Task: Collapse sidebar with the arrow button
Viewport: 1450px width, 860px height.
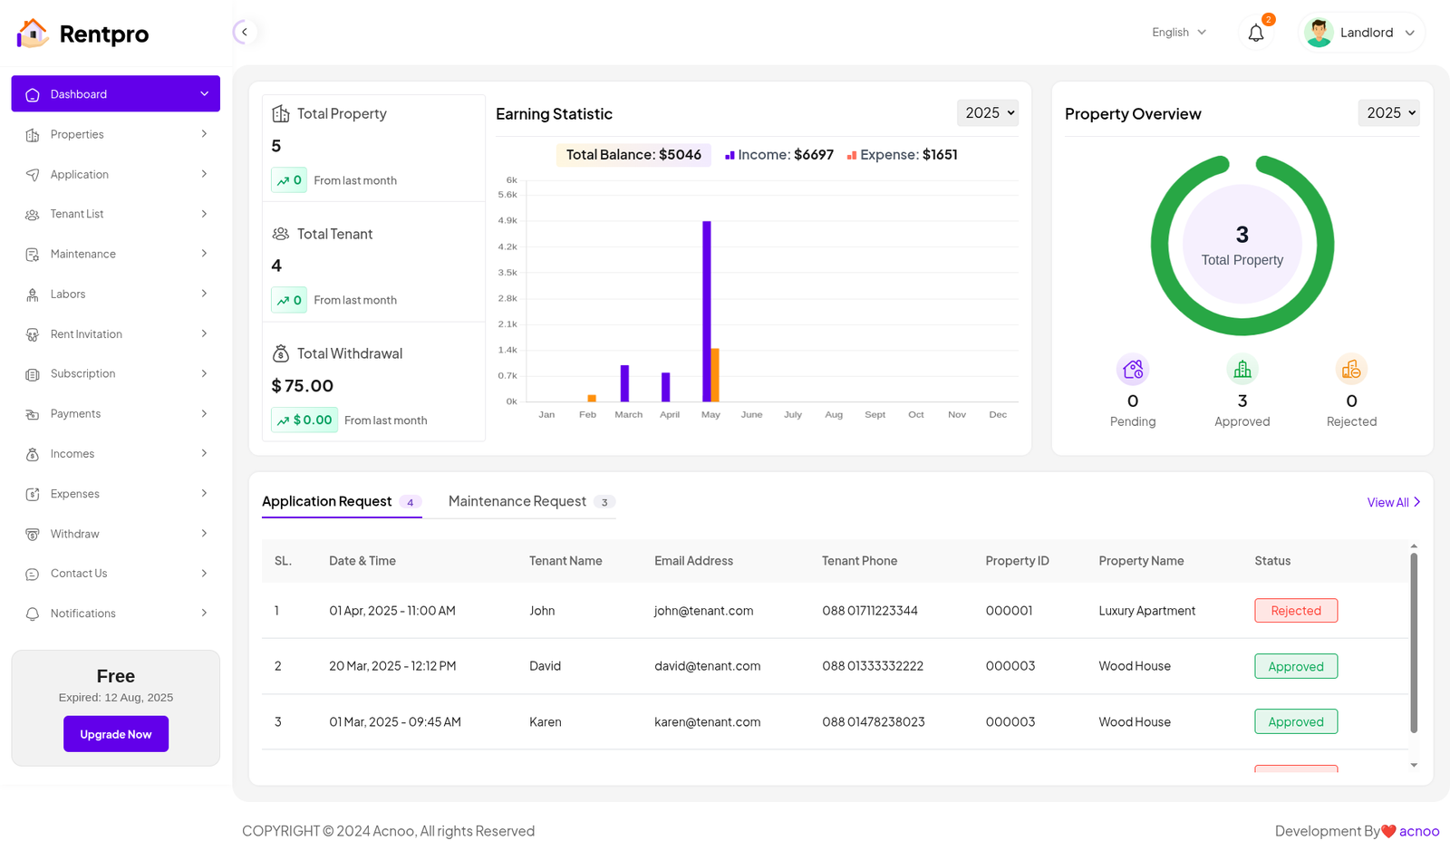Action: (244, 33)
